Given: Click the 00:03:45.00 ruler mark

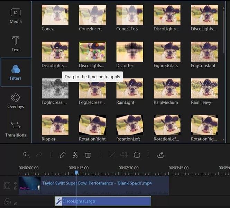Looking at the screenshot, I should coord(178,168).
